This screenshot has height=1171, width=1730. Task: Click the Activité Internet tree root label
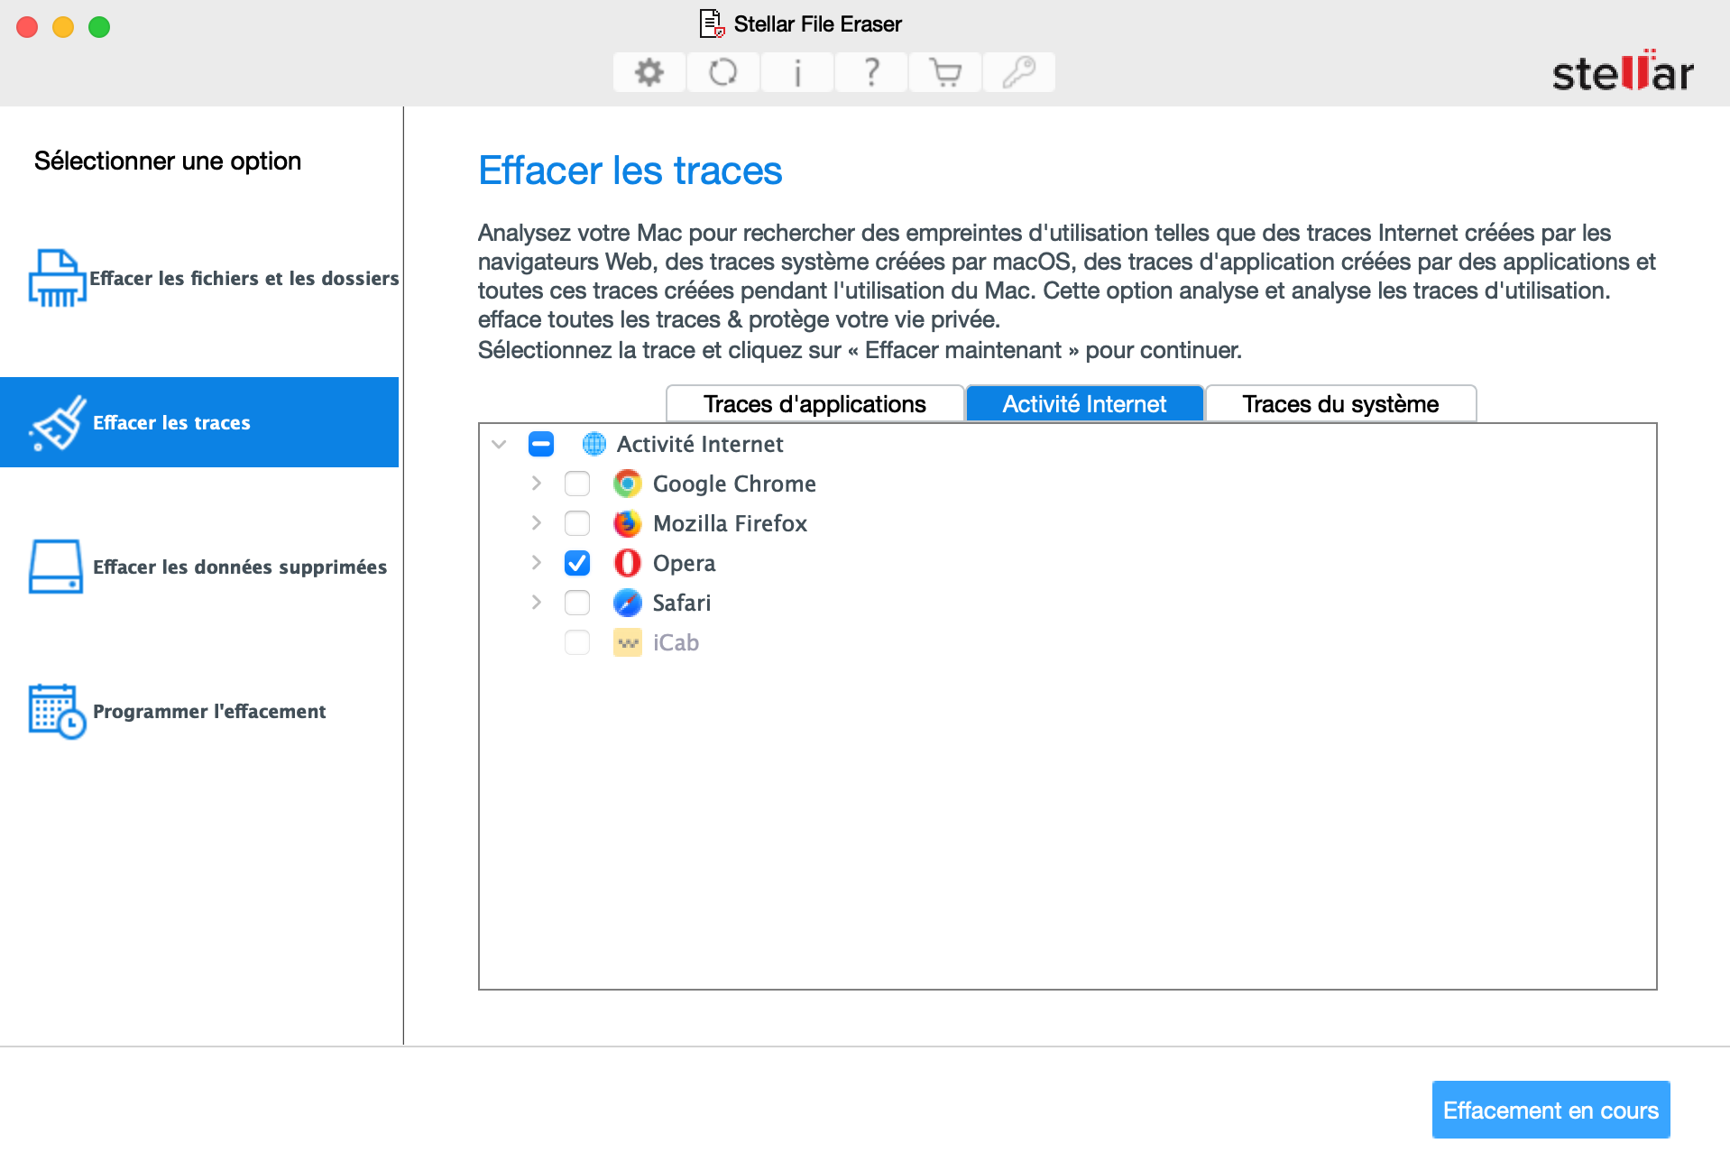click(700, 444)
